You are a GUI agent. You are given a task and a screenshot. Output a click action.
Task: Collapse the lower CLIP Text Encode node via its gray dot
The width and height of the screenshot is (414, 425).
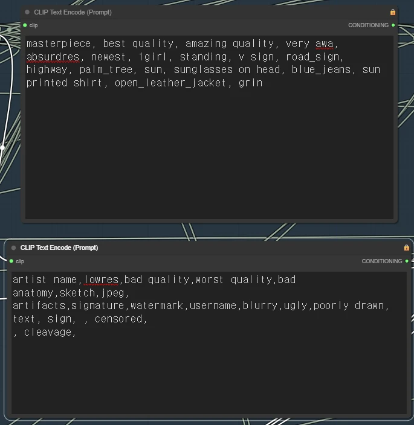click(13, 248)
